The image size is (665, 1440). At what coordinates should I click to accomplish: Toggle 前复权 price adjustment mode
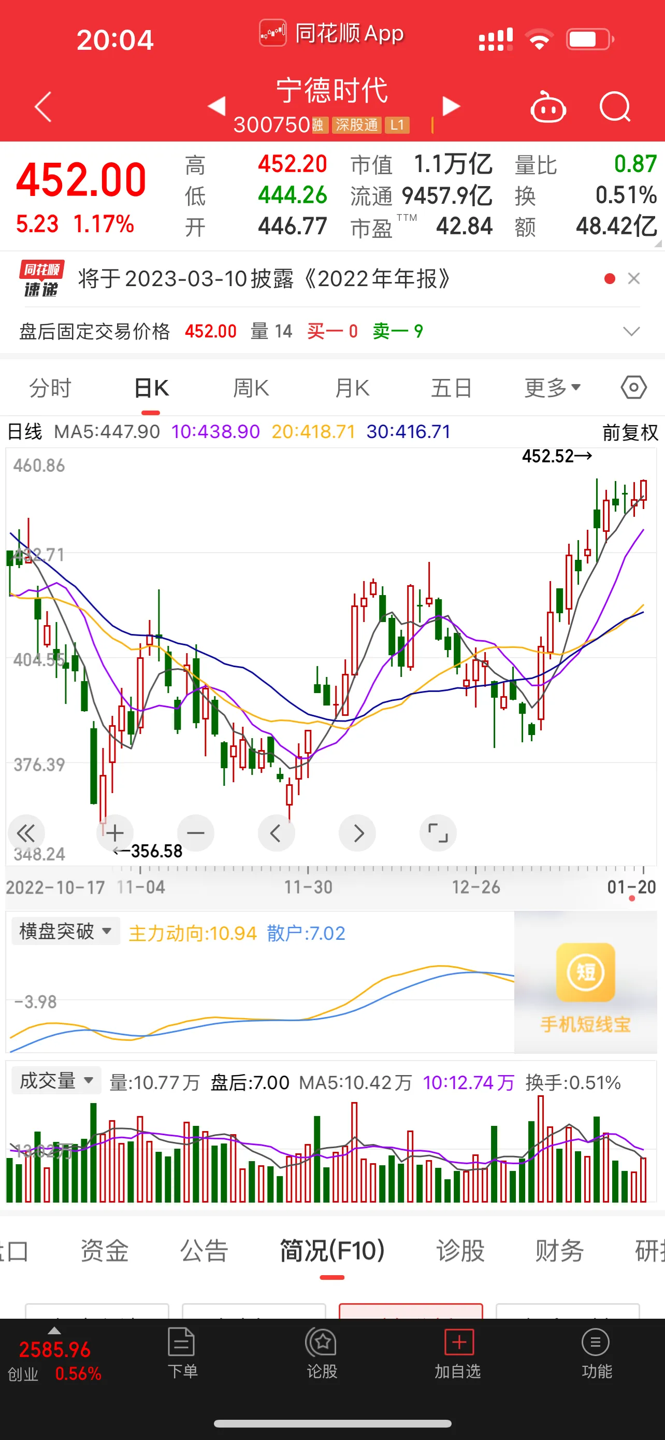pos(629,432)
